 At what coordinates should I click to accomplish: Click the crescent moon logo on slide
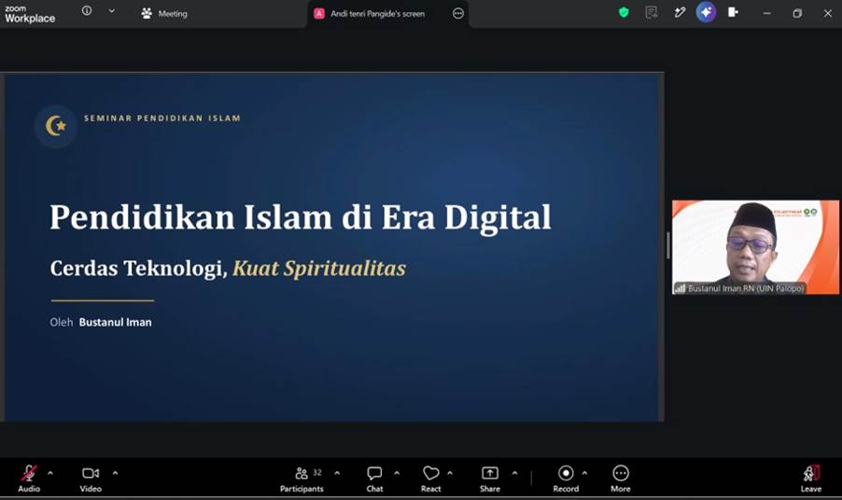pos(56,126)
